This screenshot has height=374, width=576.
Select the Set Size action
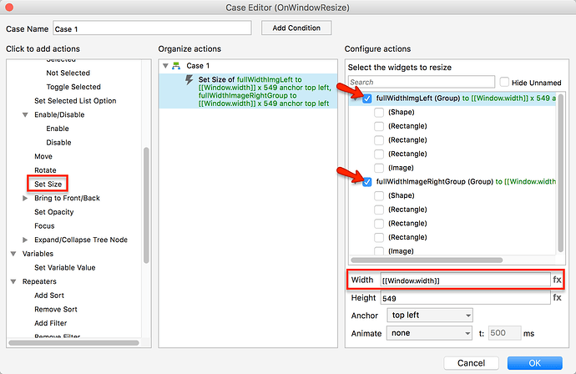click(48, 184)
